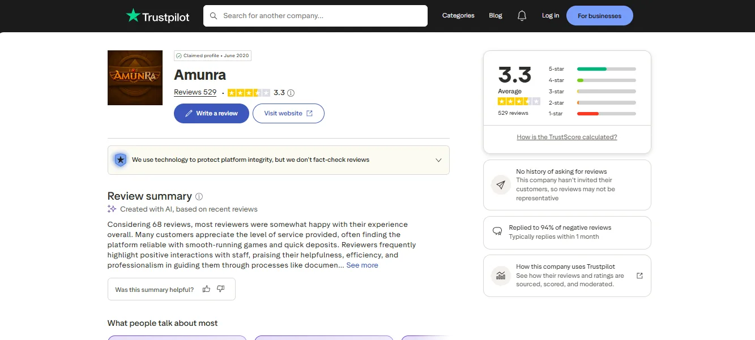Open How this company uses Trustpilot card
The height and width of the screenshot is (340, 755).
pyautogui.click(x=567, y=276)
